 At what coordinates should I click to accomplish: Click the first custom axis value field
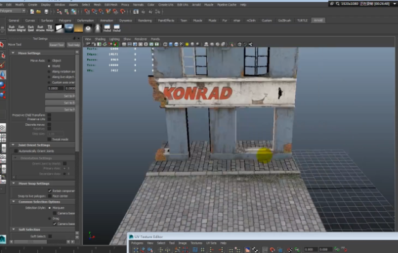[56, 89]
